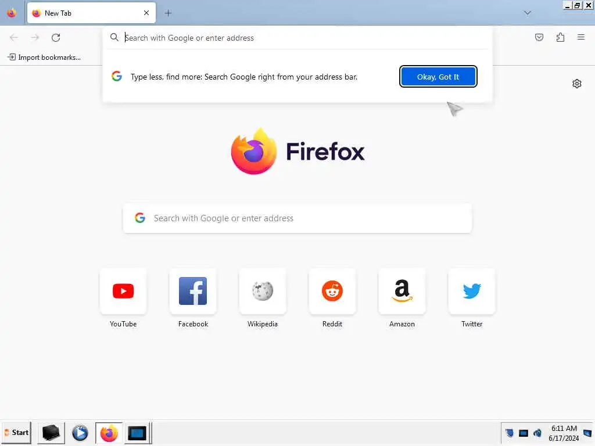
Task: Select the New Tab tab
Action: [91, 13]
